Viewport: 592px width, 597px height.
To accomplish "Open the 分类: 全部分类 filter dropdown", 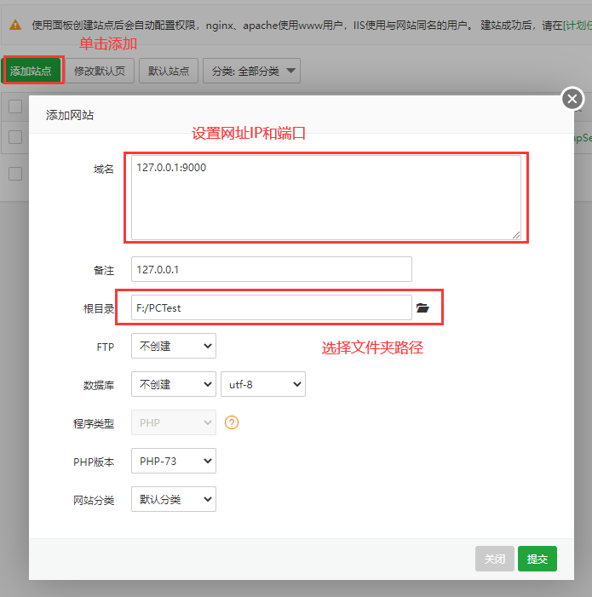I will [251, 71].
